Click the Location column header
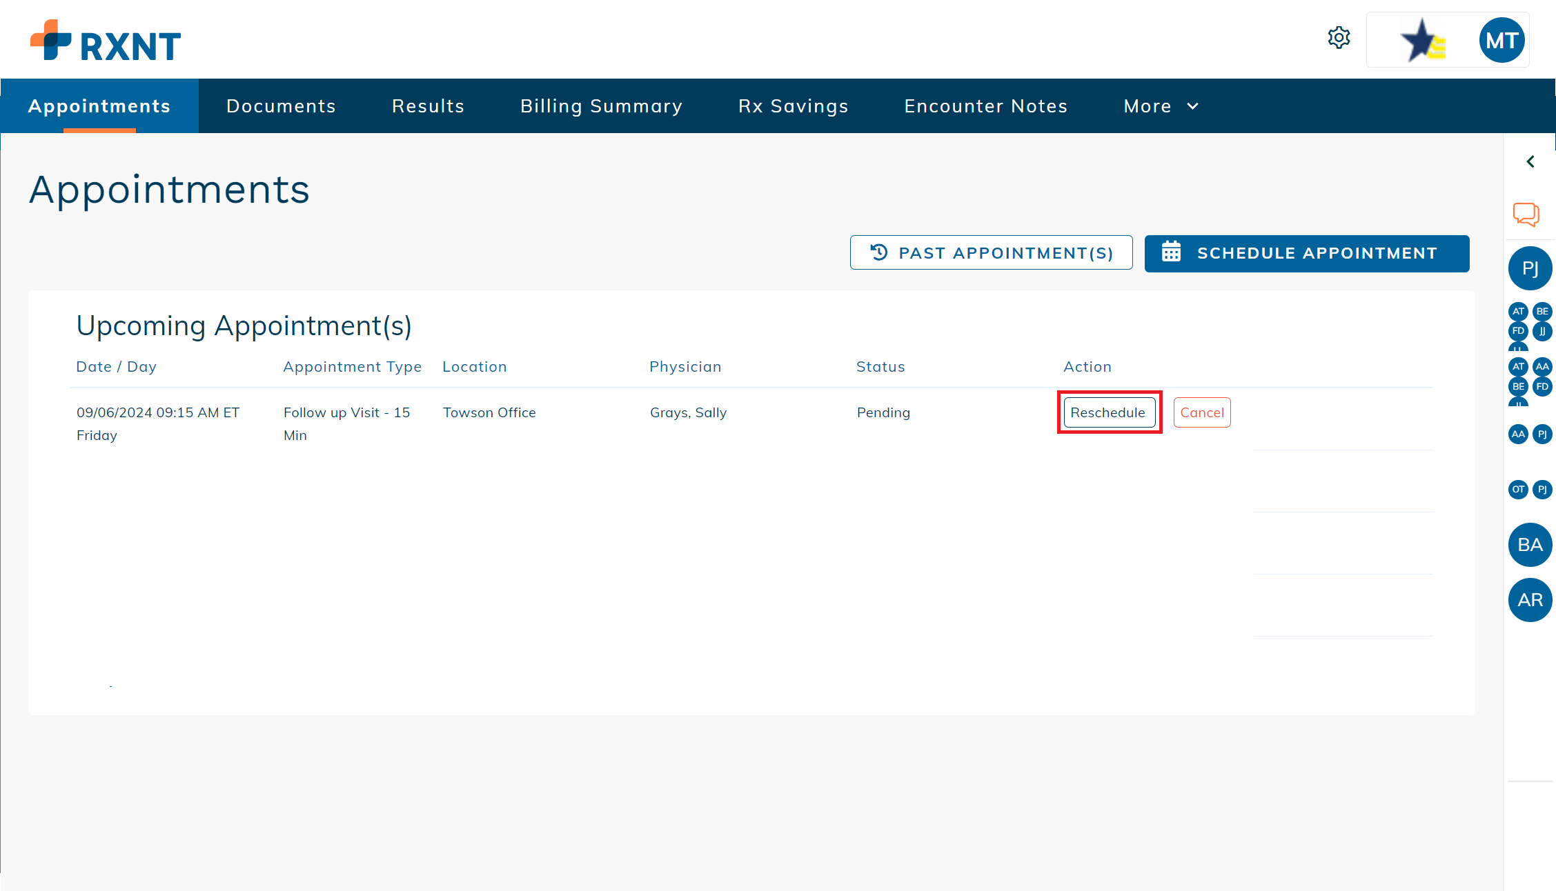 474,367
